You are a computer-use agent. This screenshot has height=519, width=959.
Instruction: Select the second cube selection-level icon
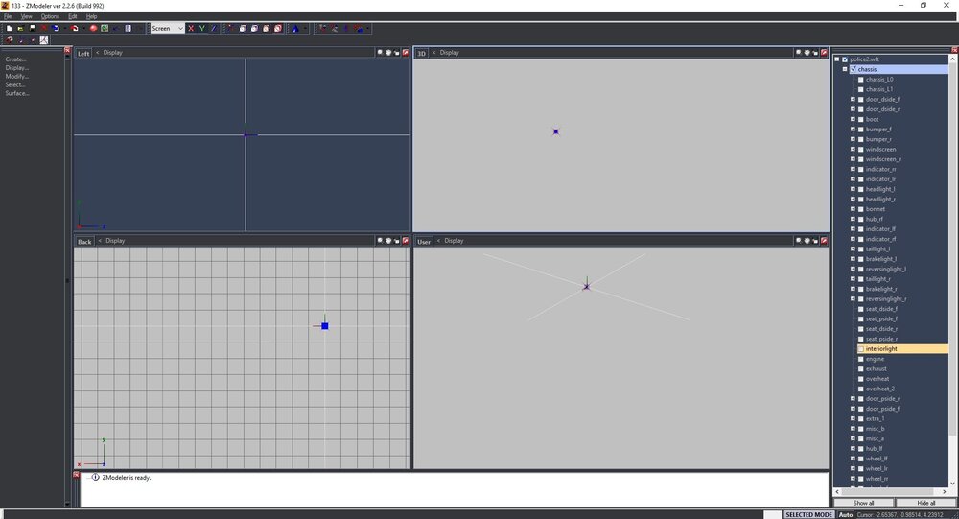point(254,28)
